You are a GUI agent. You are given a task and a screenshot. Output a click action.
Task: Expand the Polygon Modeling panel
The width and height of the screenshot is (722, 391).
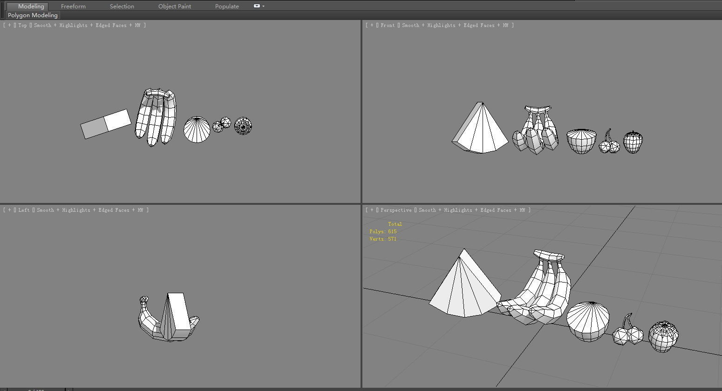[x=33, y=15]
